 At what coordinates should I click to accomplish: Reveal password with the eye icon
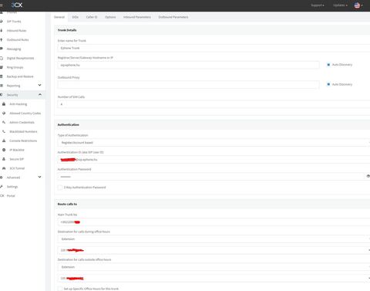click(x=368, y=176)
